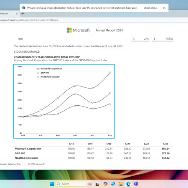Click the S&P 500 table row label
188x188 pixels.
(20, 153)
